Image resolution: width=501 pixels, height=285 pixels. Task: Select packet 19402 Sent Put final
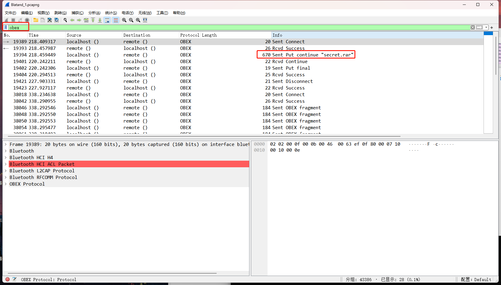tap(243, 68)
